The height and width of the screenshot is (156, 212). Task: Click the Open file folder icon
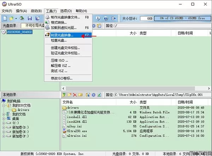(x=12, y=18)
